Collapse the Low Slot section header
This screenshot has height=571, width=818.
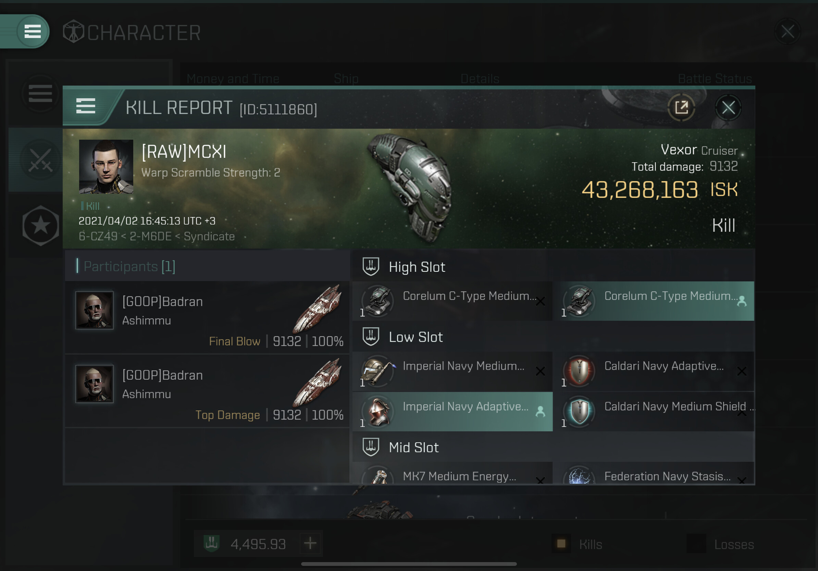coord(553,337)
